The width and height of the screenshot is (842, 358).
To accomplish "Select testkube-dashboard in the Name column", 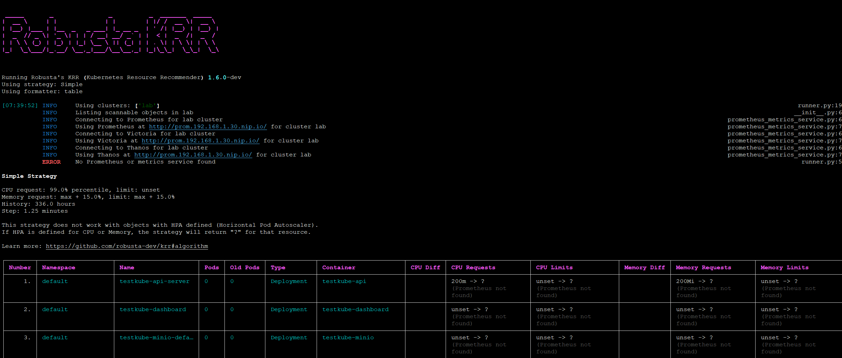I will point(153,309).
